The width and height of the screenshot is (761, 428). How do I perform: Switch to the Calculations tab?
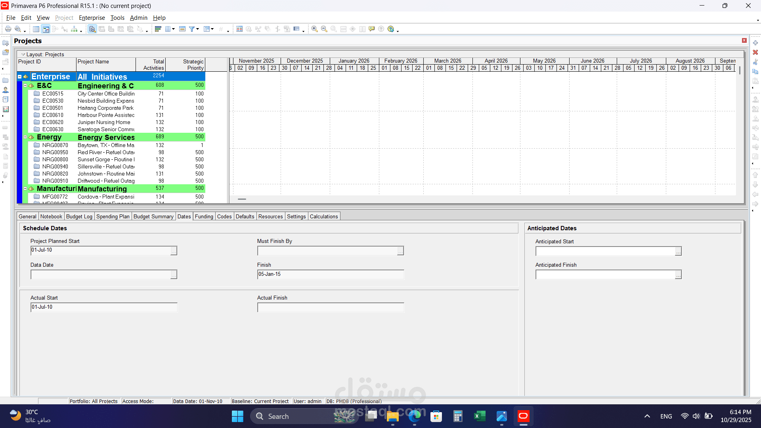[x=324, y=216]
